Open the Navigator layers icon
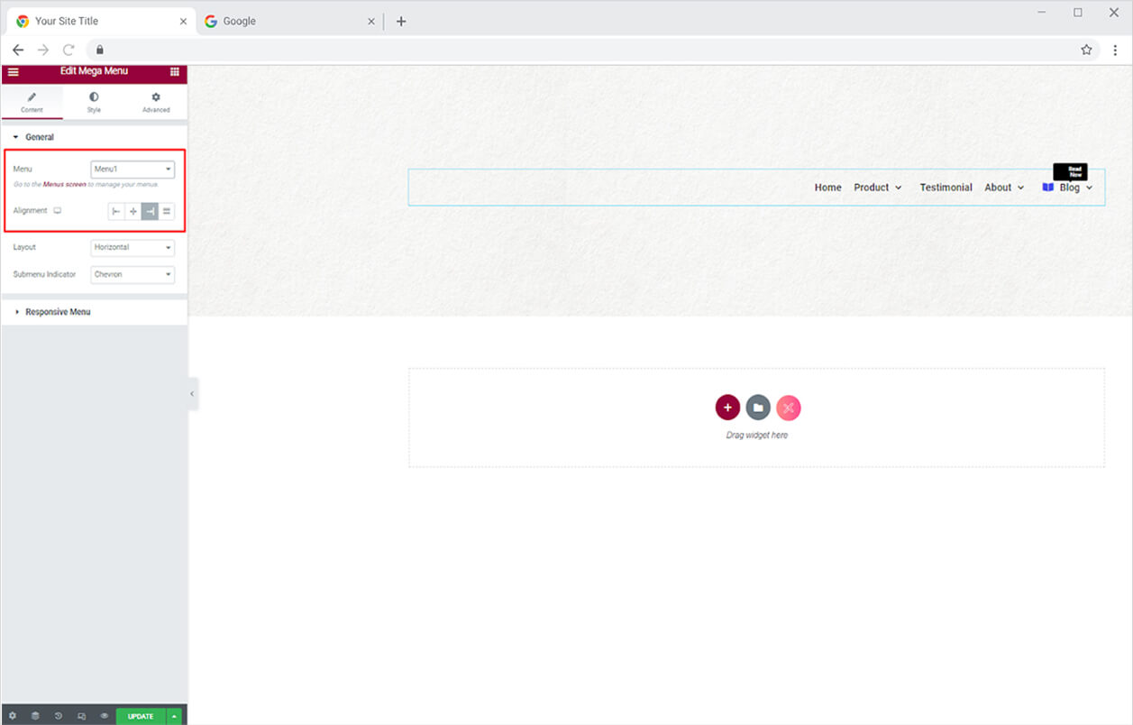Viewport: 1133px width, 725px height. pos(35,716)
